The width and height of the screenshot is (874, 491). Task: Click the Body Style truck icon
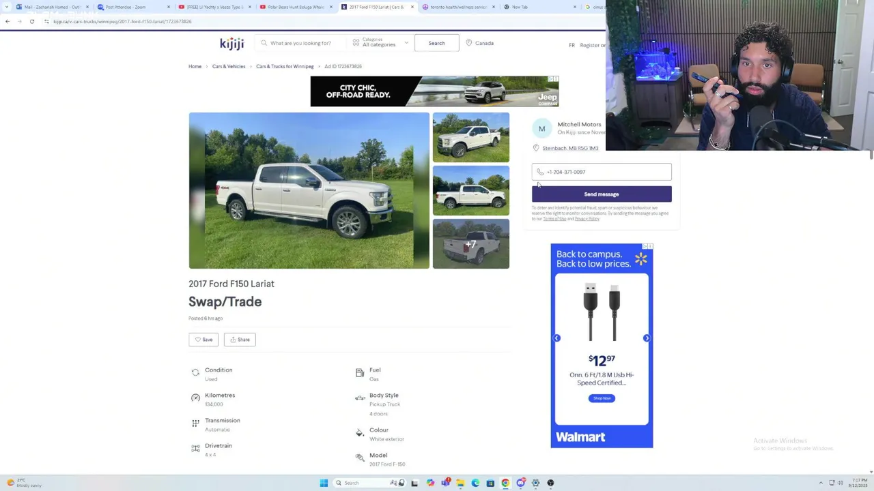pos(360,398)
